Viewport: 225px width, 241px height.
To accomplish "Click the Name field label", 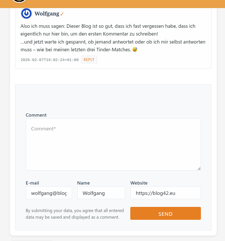I will click(x=84, y=183).
